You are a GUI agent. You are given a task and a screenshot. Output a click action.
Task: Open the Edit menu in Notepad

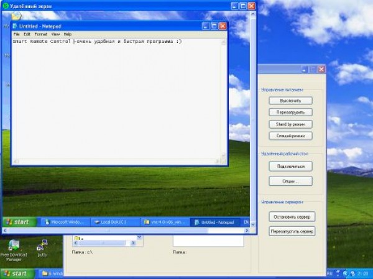point(27,34)
